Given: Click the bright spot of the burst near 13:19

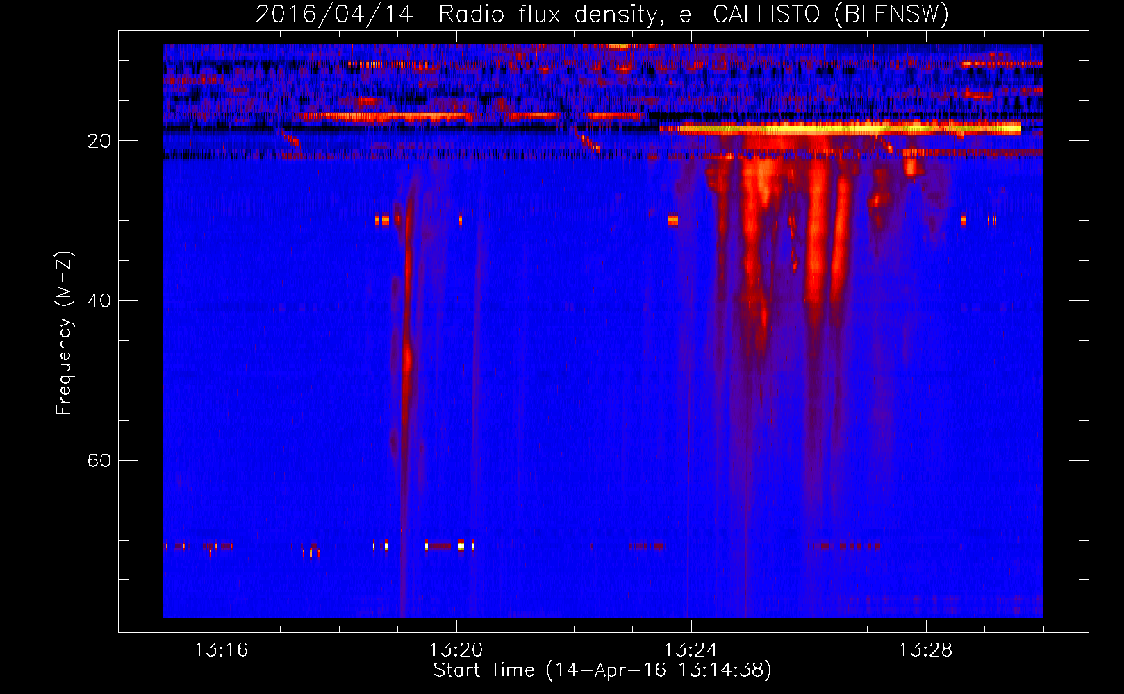Looking at the screenshot, I should point(408,359).
